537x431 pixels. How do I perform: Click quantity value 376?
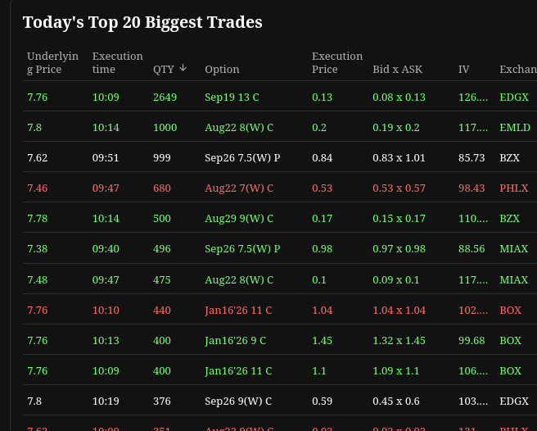[x=161, y=402]
